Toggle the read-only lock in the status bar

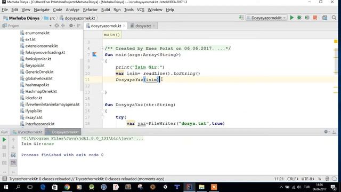(x=320, y=179)
